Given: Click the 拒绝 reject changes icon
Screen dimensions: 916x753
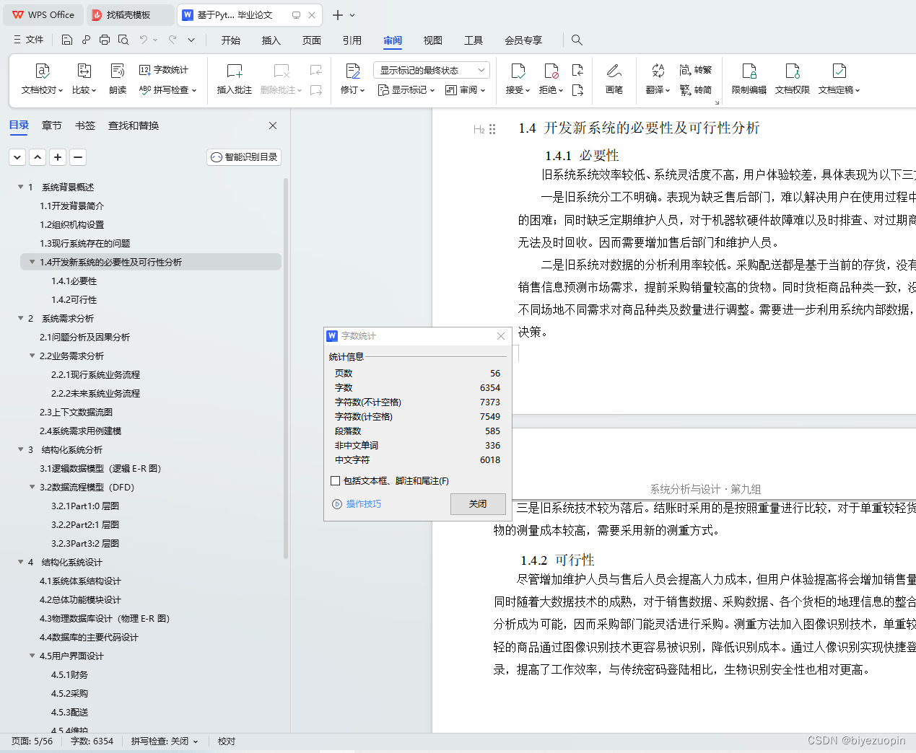Looking at the screenshot, I should (x=551, y=71).
